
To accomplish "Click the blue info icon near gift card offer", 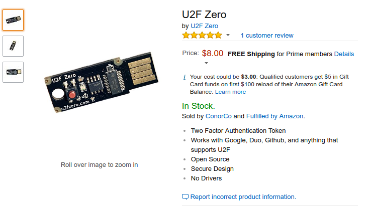I will 185,77.
